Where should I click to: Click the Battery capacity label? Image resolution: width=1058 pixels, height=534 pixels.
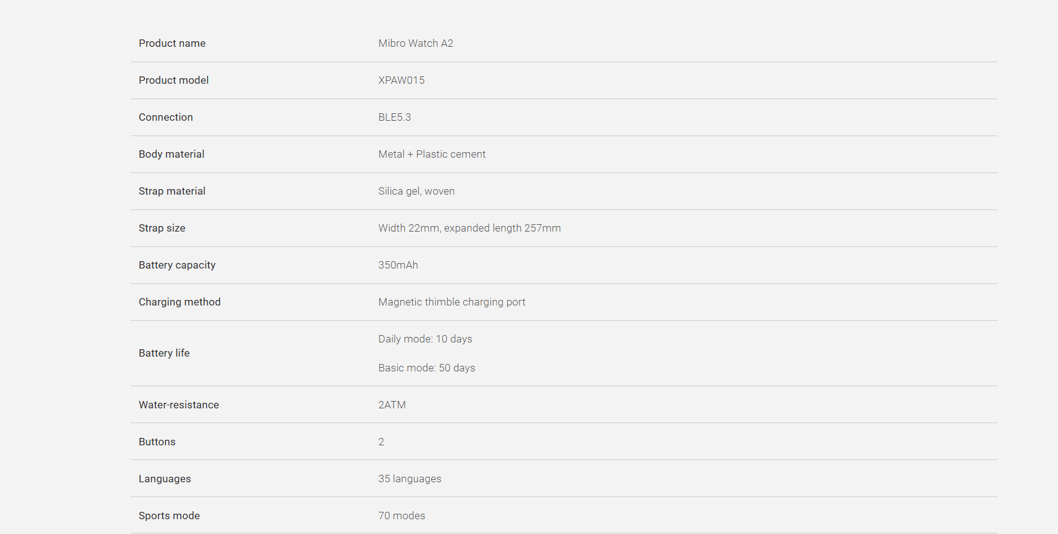(177, 265)
